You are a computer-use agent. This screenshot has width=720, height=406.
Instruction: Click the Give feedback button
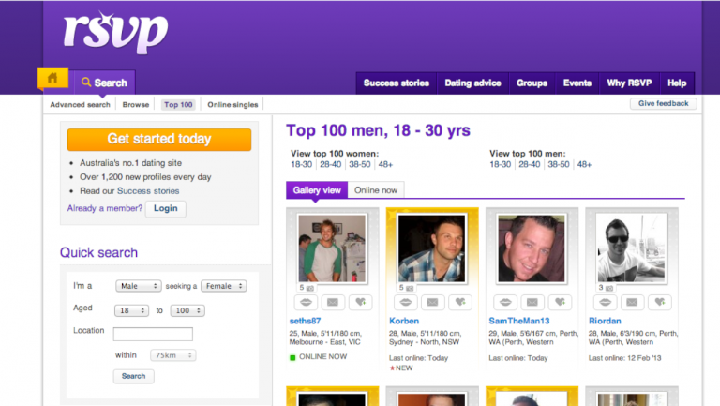pyautogui.click(x=663, y=104)
